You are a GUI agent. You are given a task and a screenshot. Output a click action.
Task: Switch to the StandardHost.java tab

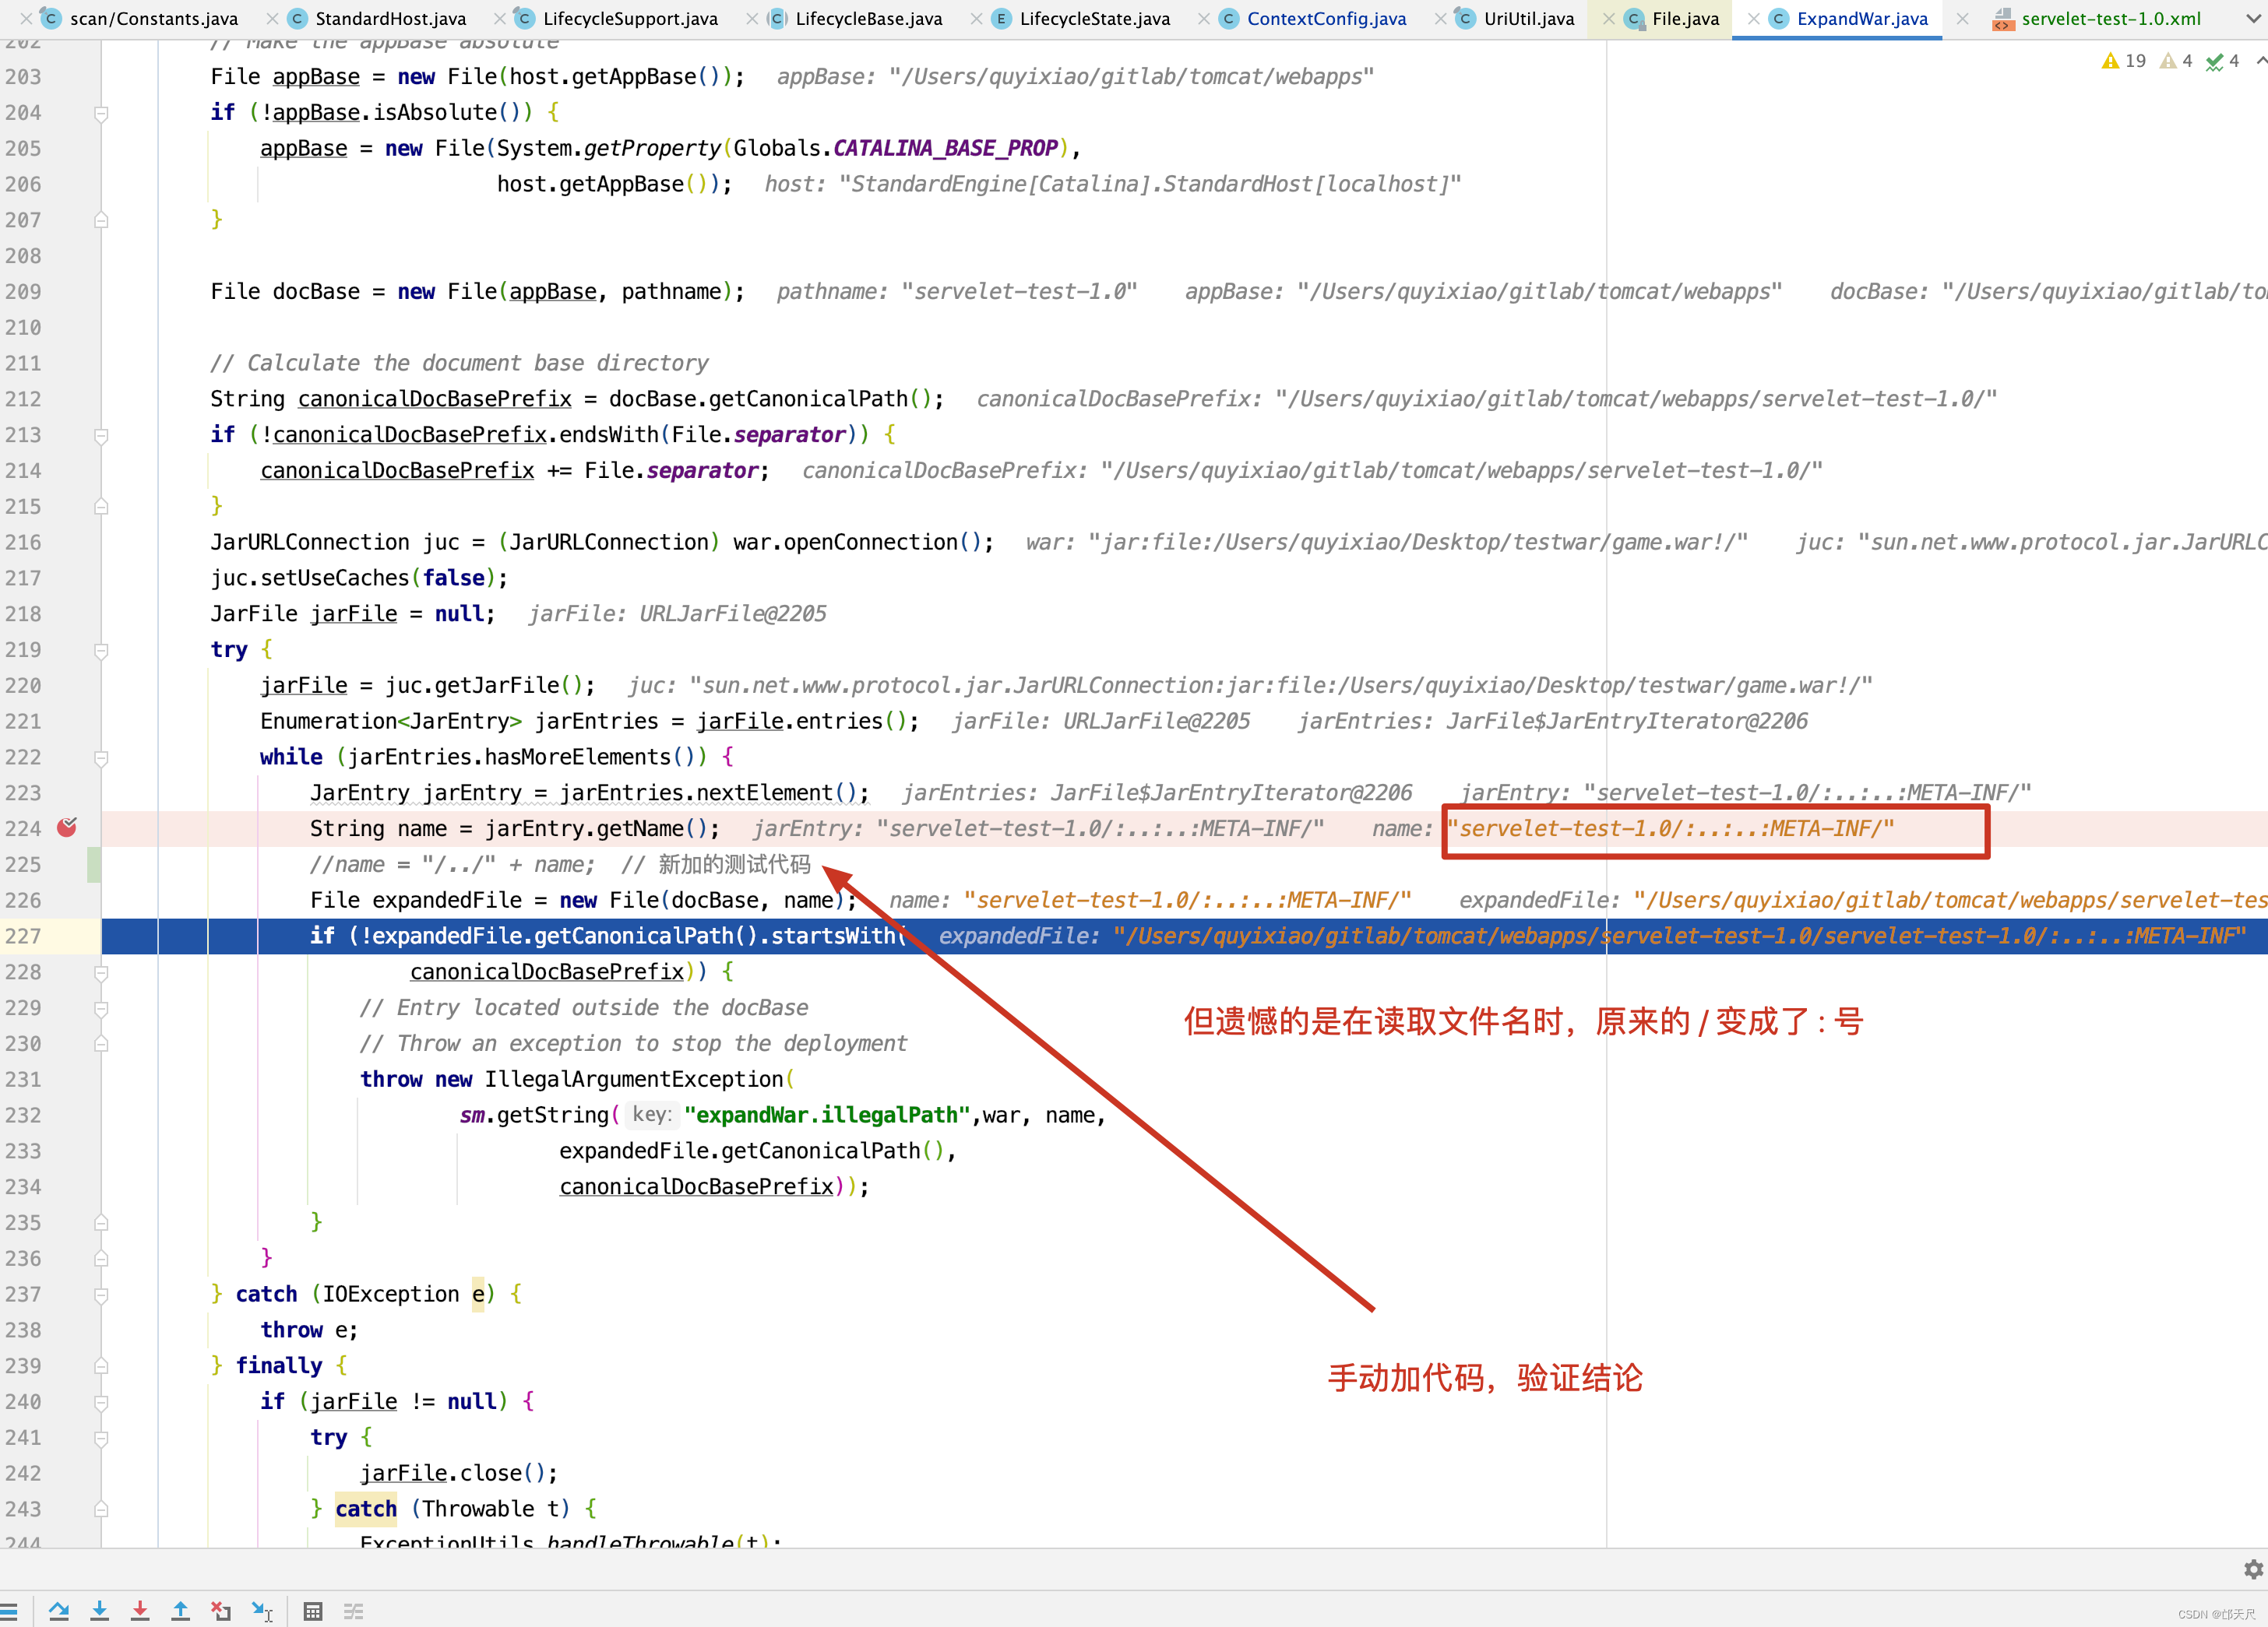[x=390, y=19]
